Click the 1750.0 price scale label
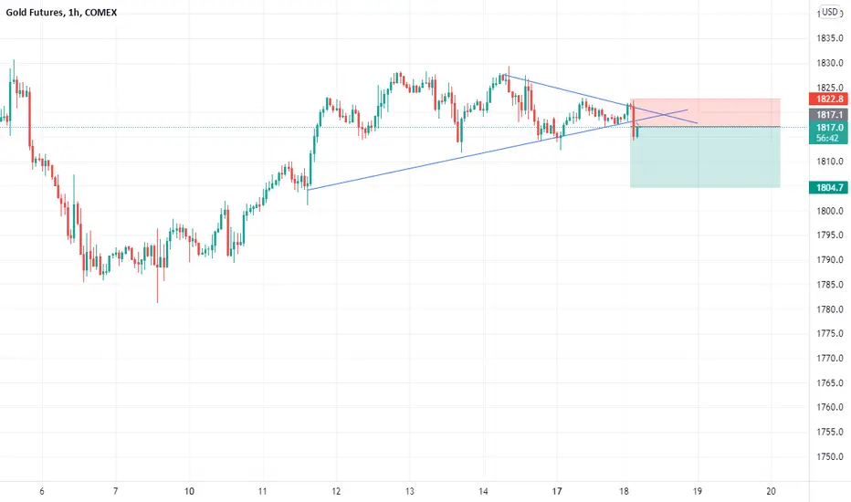Viewport: 851px width, 502px height. (x=830, y=457)
